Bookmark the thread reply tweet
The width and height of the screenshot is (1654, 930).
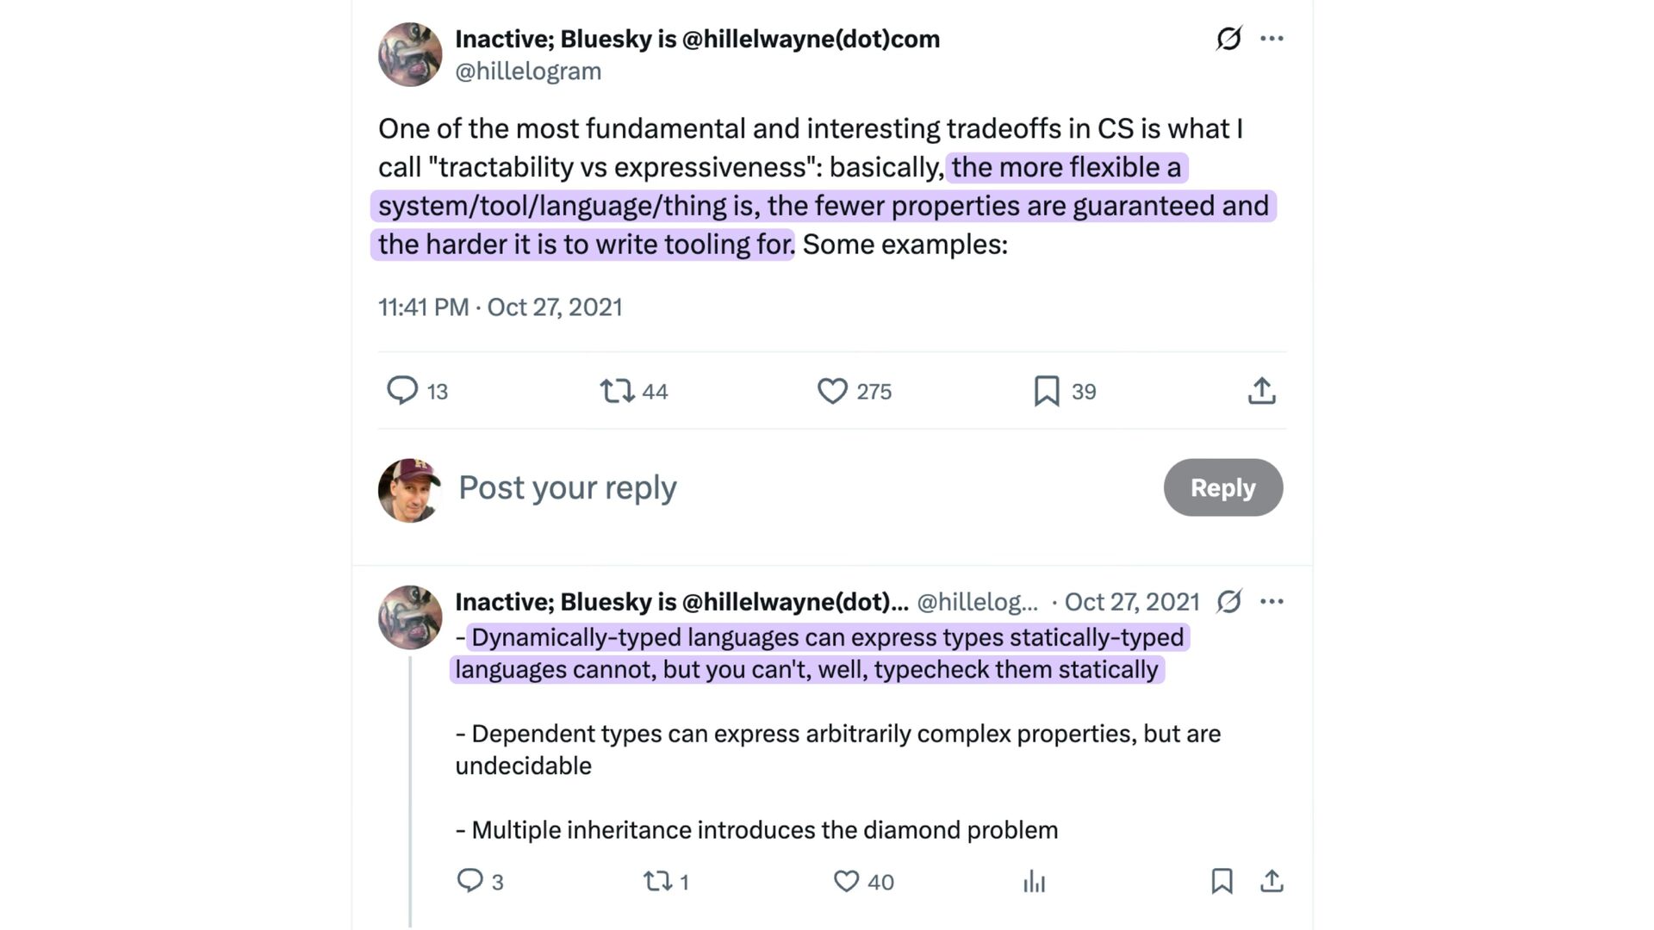pyautogui.click(x=1222, y=881)
